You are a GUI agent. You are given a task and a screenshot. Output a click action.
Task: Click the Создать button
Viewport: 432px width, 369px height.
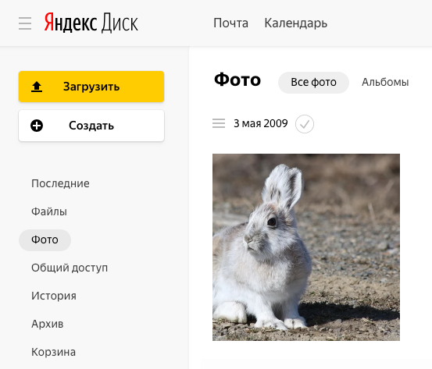[91, 126]
